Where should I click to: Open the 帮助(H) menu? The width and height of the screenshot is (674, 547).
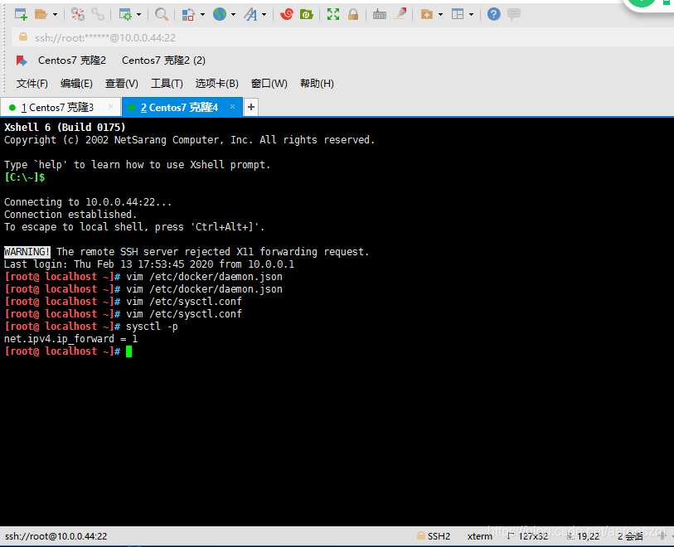point(317,84)
